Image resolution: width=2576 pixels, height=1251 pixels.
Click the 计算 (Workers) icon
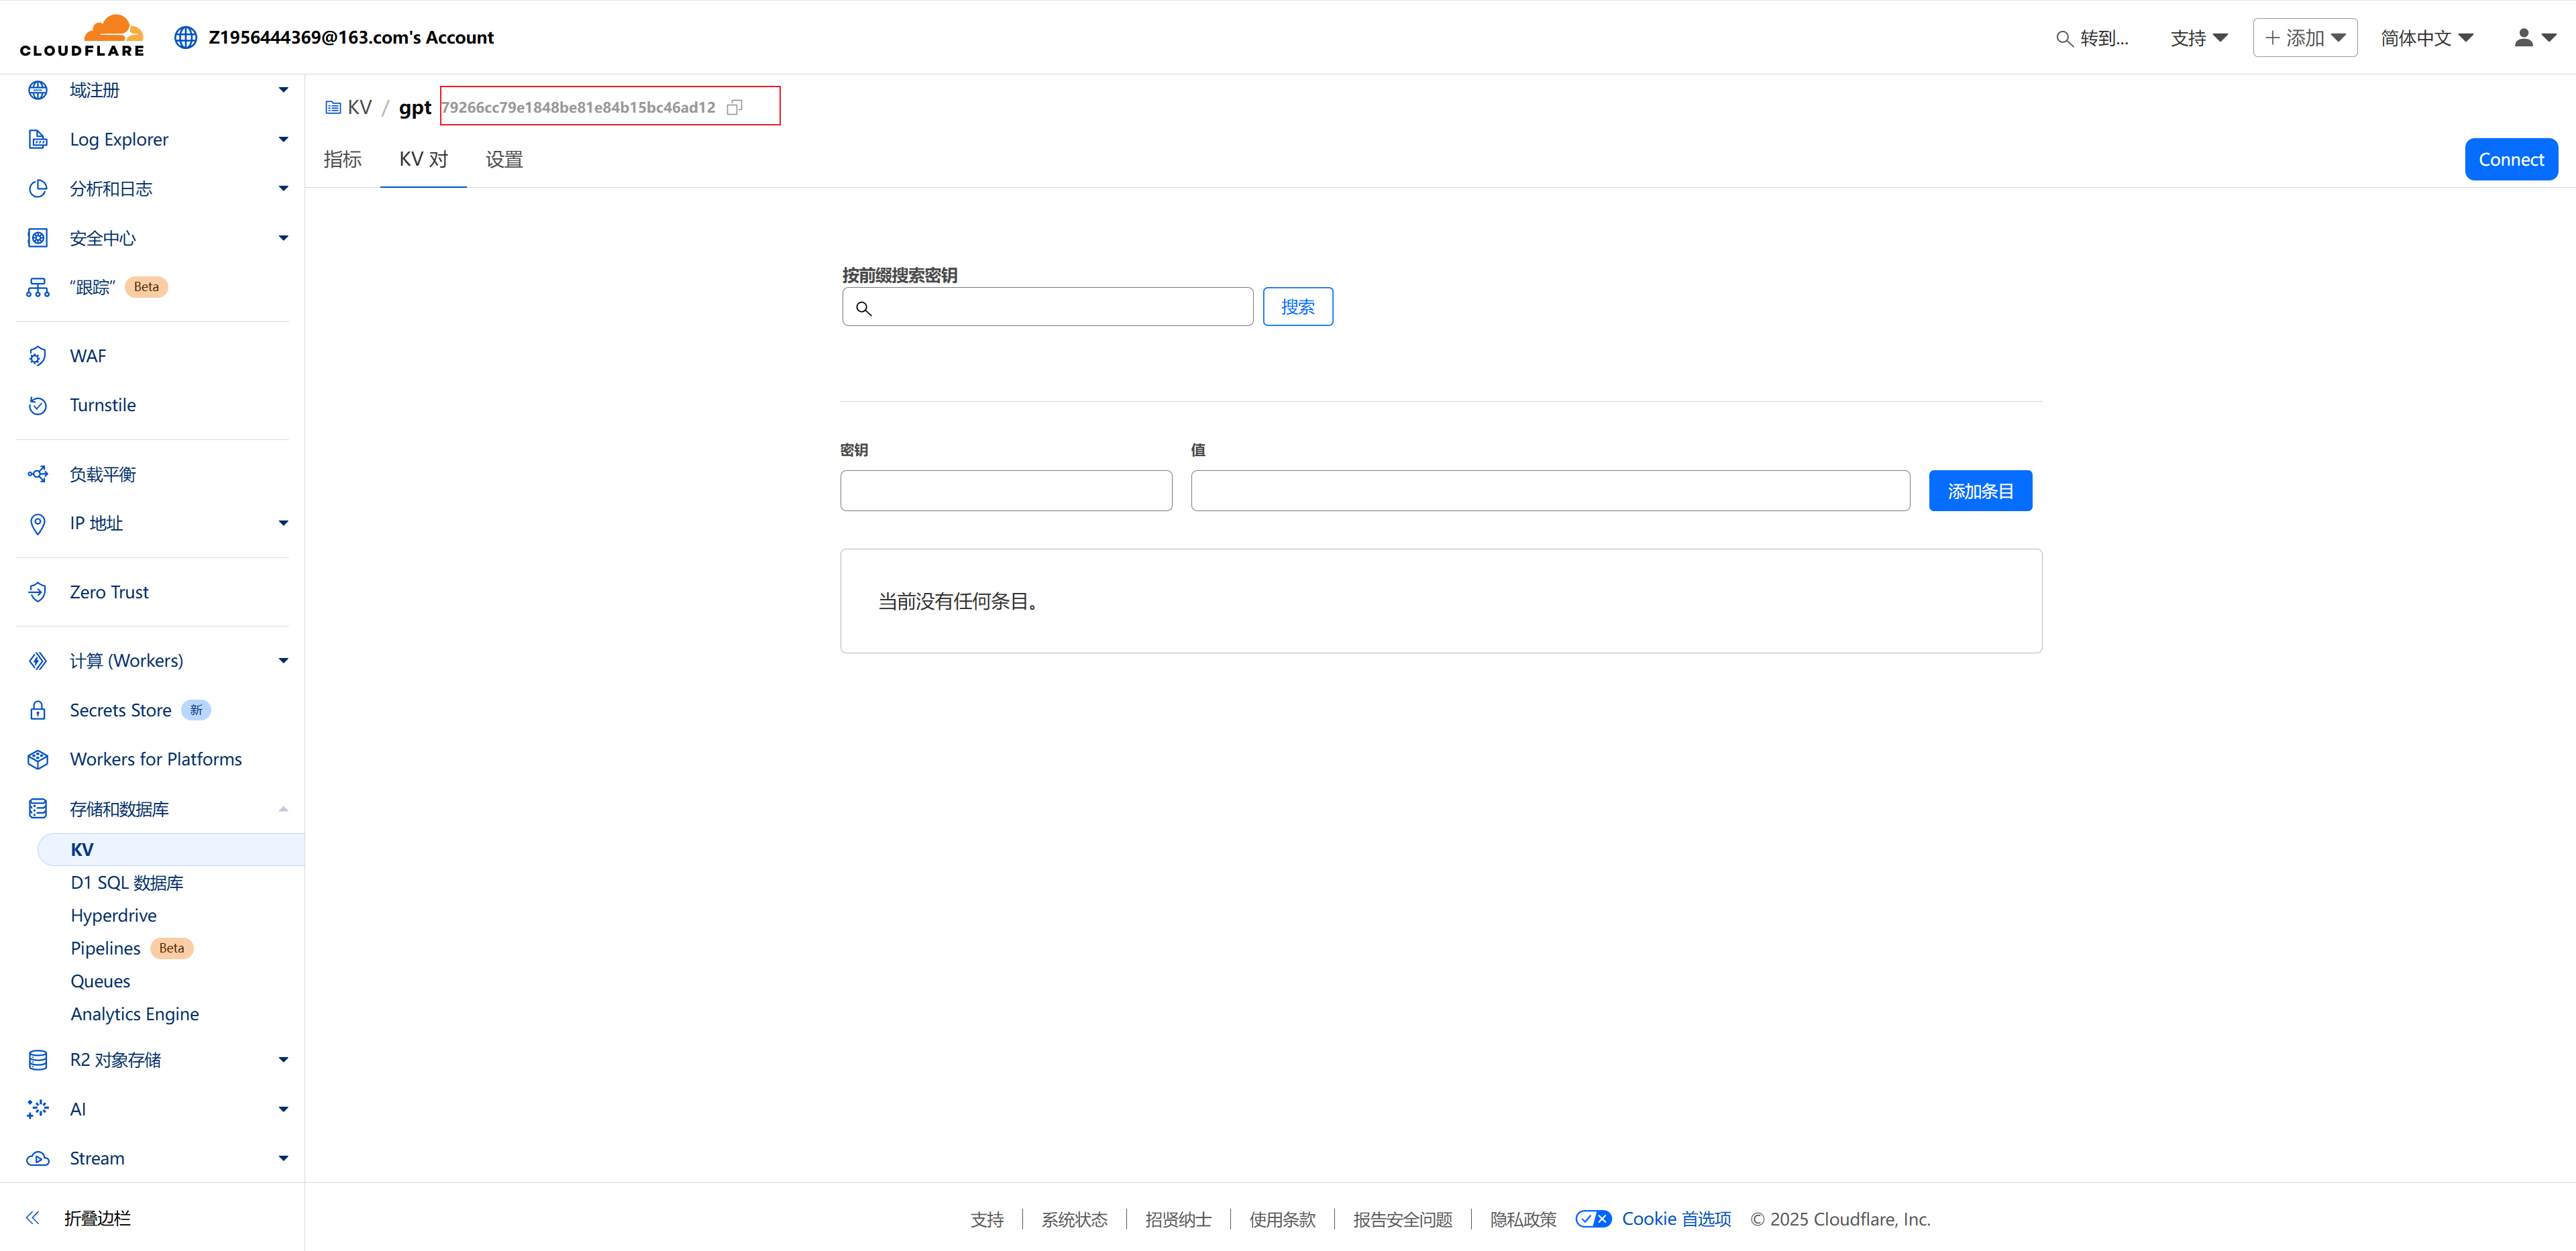pos(38,661)
